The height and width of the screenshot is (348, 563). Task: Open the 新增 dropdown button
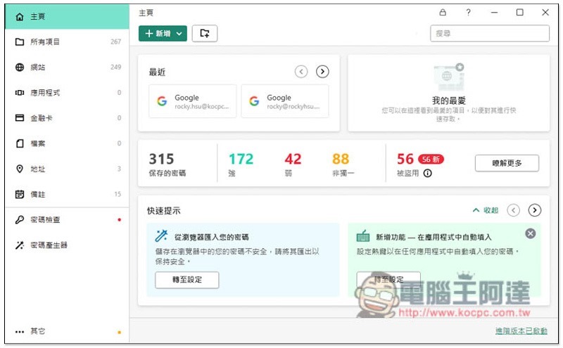pos(163,33)
